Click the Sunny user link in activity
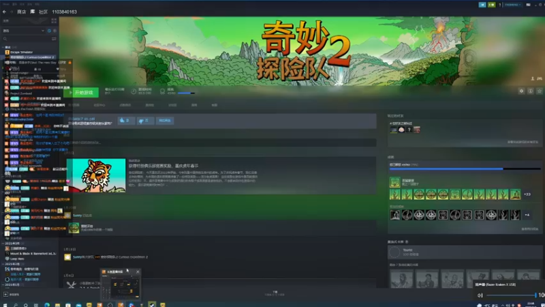Screen dimensions: 545x307 (x=77, y=216)
